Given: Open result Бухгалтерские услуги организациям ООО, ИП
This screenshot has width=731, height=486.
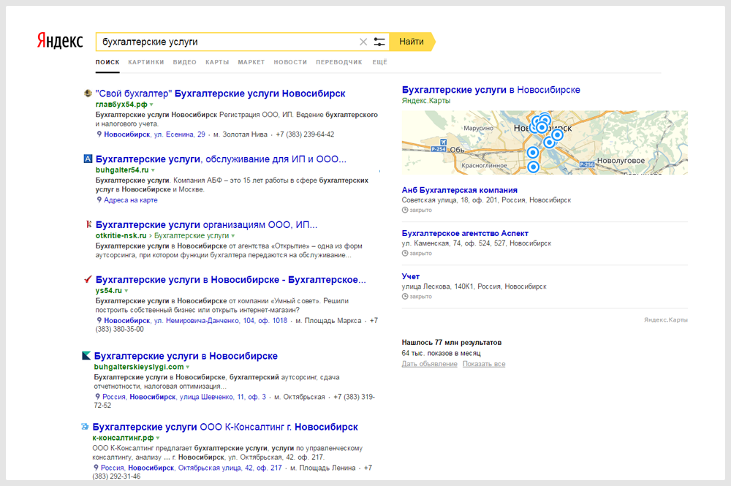Looking at the screenshot, I should click(x=207, y=224).
